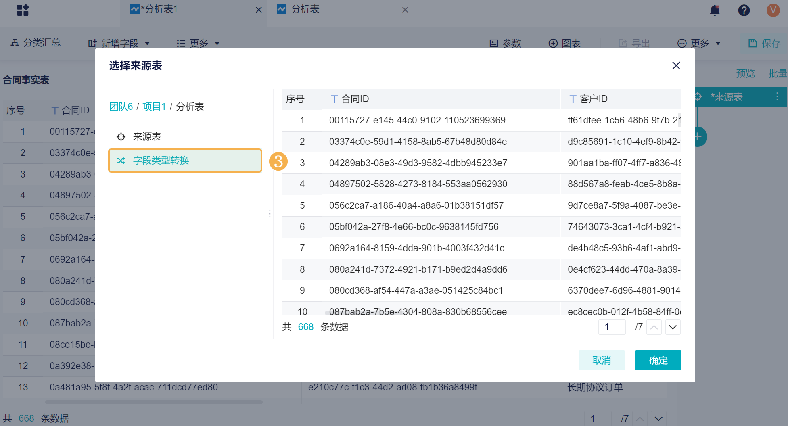Open the app grid home icon
This screenshot has width=788, height=426.
tap(23, 10)
